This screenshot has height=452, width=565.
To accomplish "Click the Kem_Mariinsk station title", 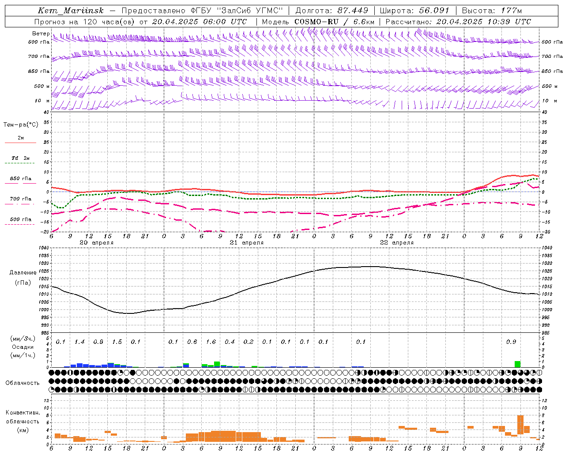I will (71, 11).
